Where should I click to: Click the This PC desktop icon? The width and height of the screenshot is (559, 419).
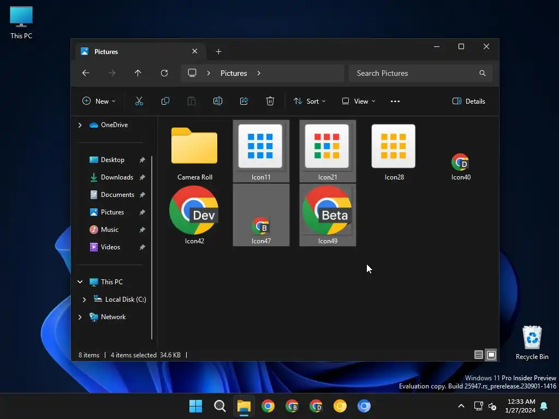21,22
